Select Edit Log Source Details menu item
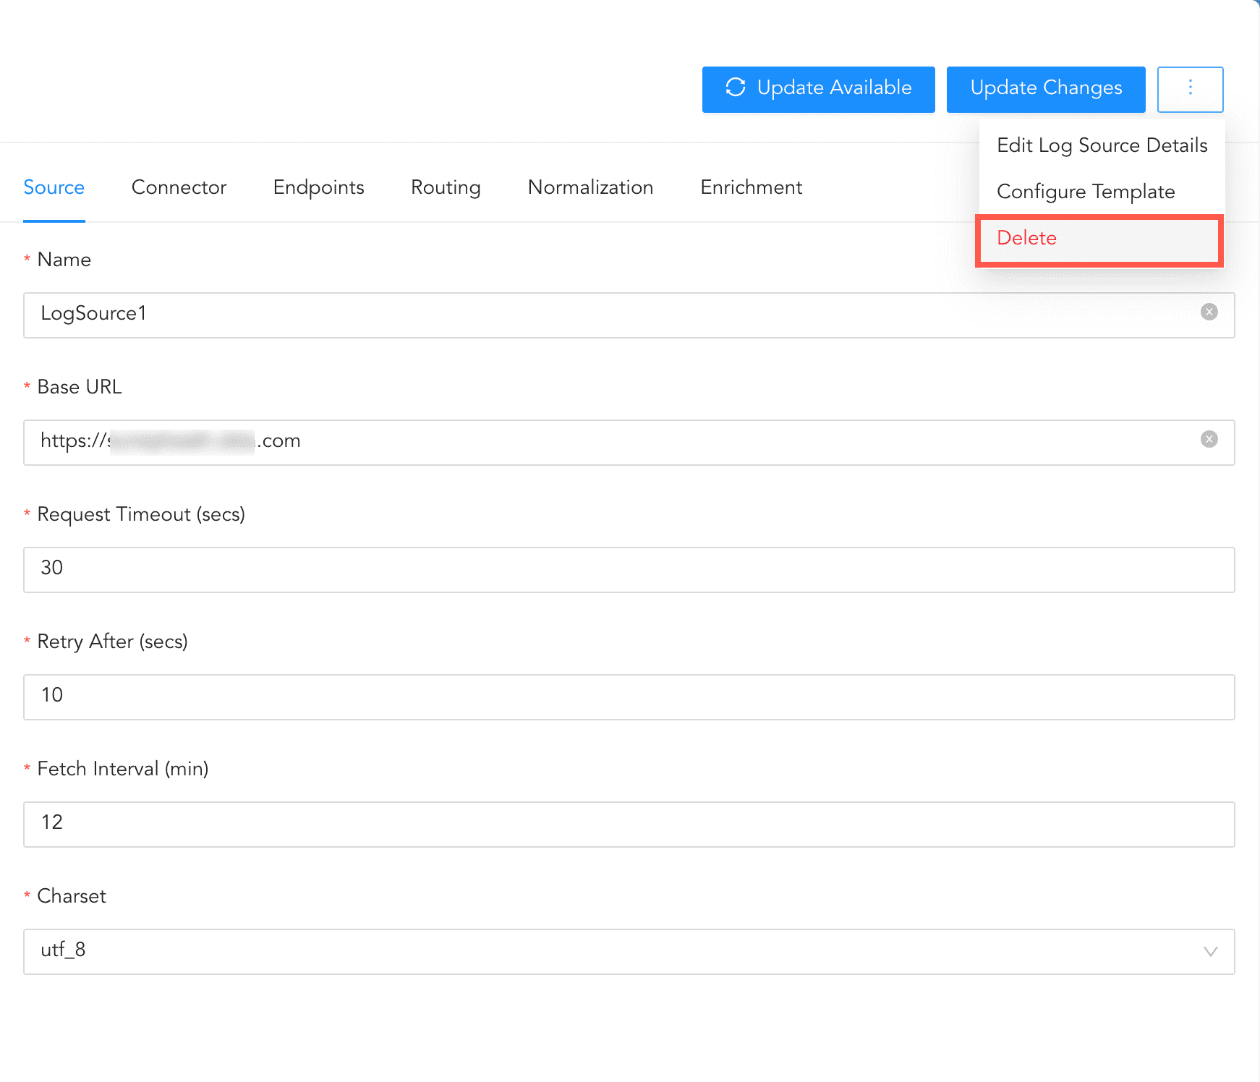Screen dimensions: 1260x1082 pyautogui.click(x=1102, y=145)
